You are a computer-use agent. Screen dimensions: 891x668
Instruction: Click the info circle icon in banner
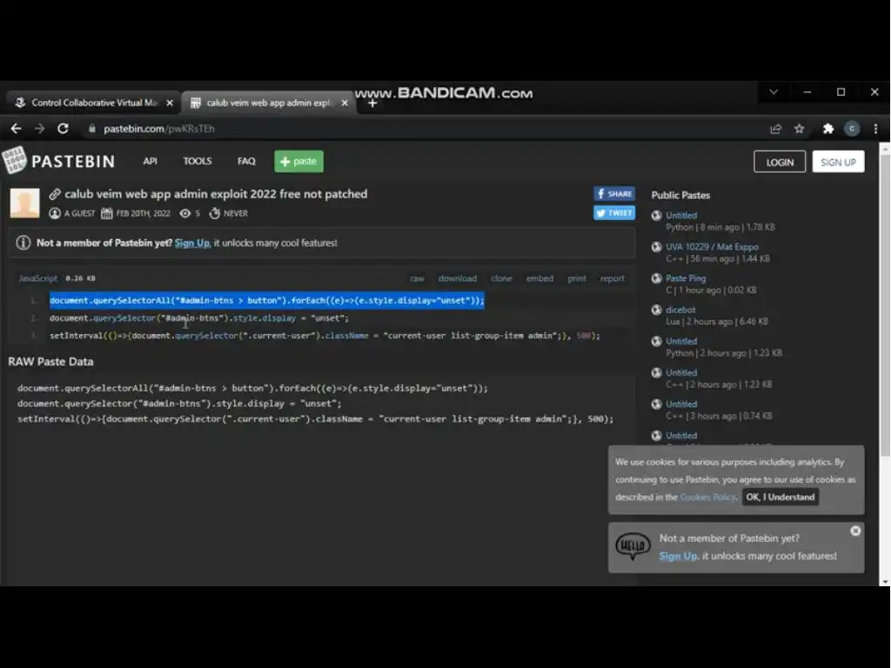click(23, 243)
